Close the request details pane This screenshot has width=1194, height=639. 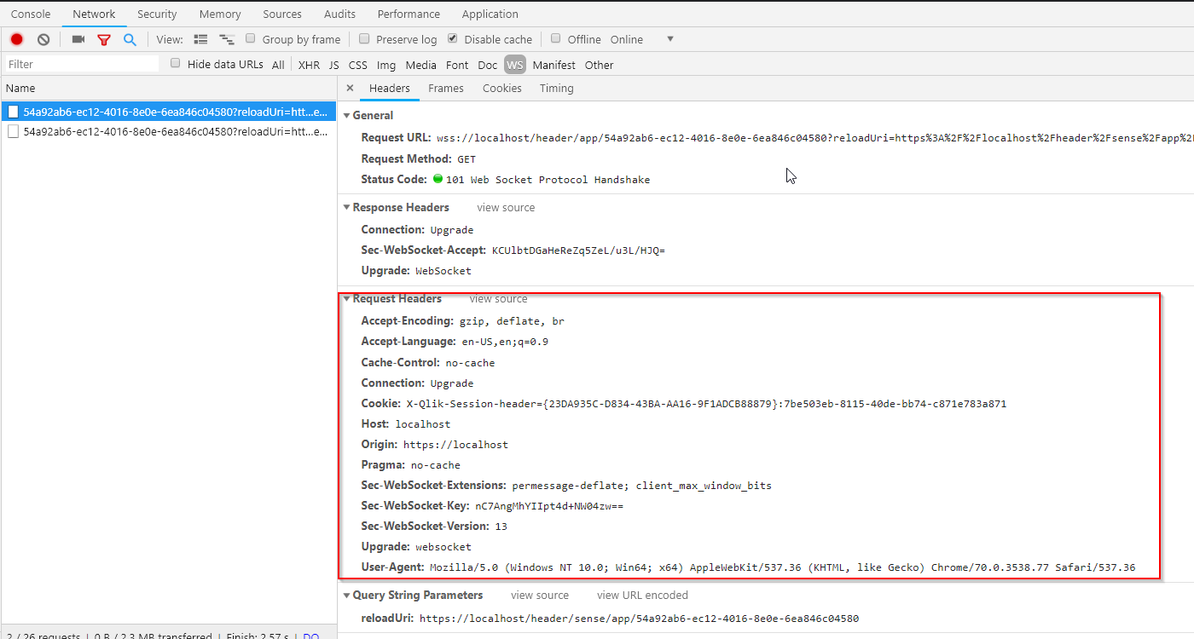350,88
